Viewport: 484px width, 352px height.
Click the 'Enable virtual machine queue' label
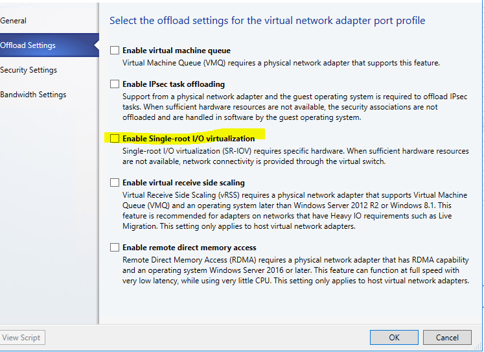(x=177, y=51)
